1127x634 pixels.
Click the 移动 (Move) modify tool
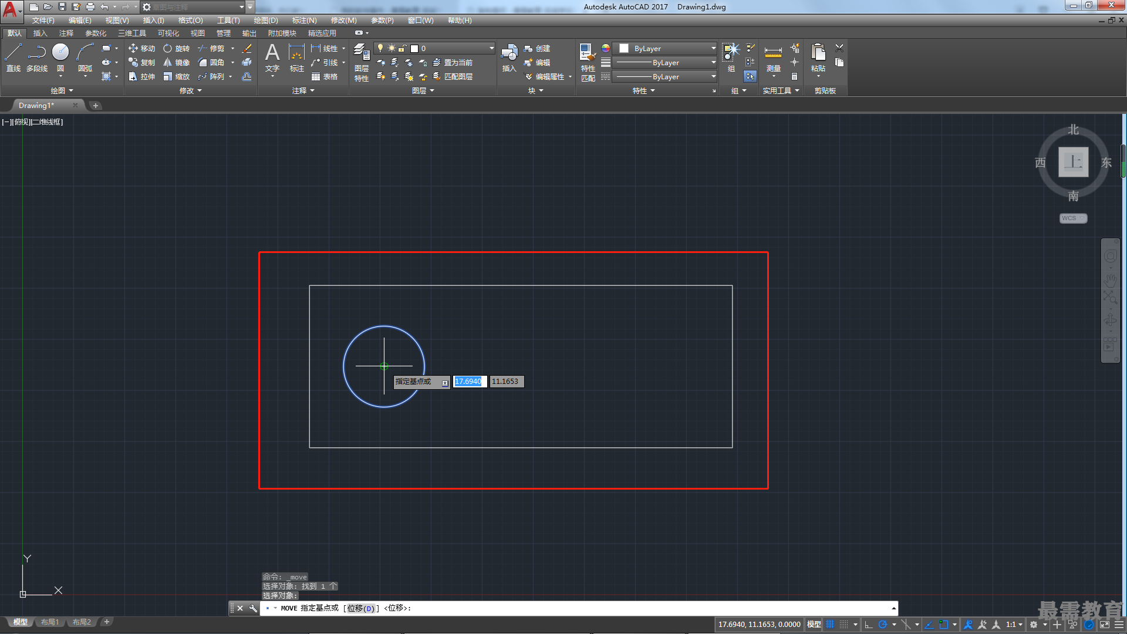coord(141,48)
